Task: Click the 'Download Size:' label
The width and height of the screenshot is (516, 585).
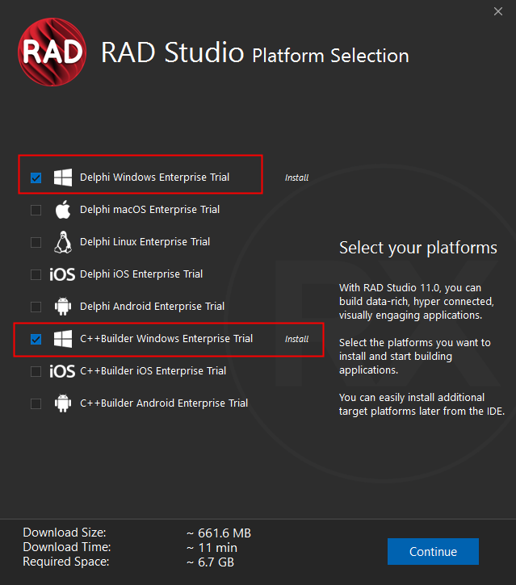Action: pos(65,533)
